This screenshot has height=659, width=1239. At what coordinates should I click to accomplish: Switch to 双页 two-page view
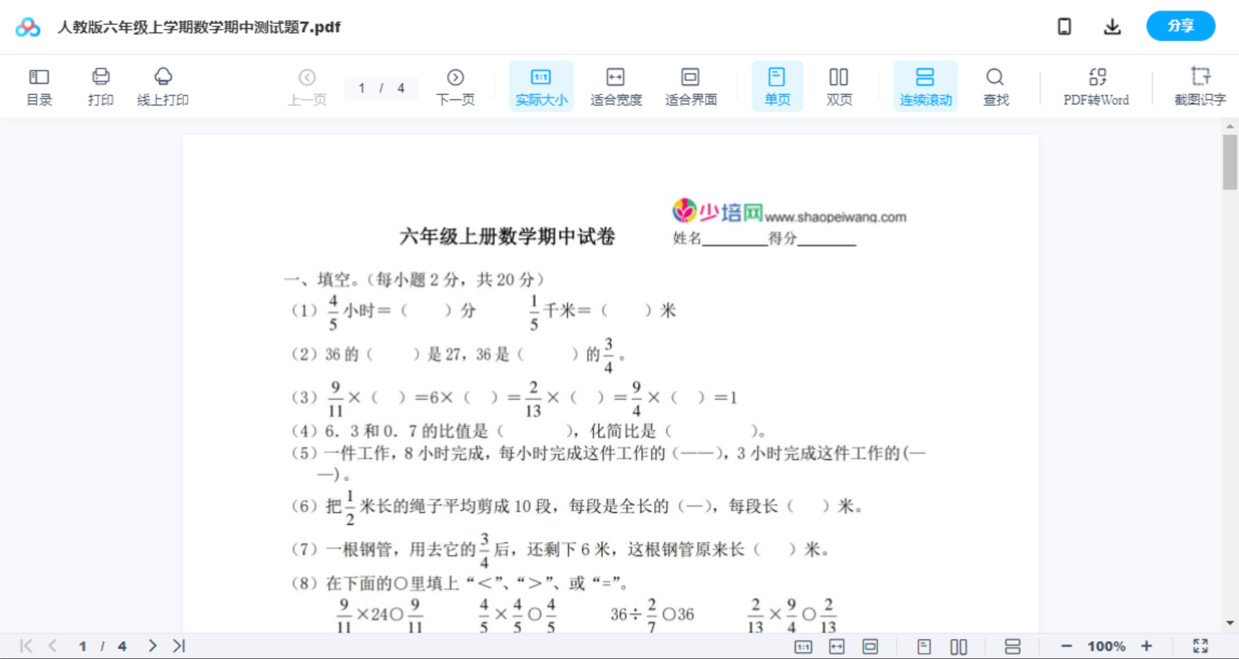pyautogui.click(x=839, y=86)
